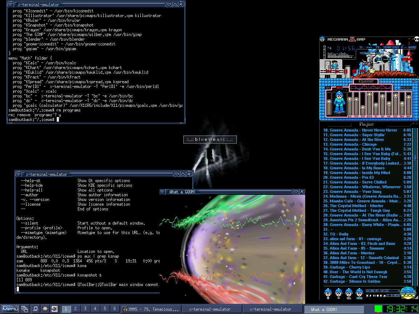
Task: Click the flower-shaped launcher icon in taskbar
Action: [x=45, y=309]
